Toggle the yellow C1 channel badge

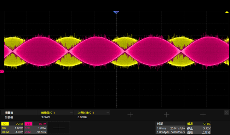pos(5,124)
